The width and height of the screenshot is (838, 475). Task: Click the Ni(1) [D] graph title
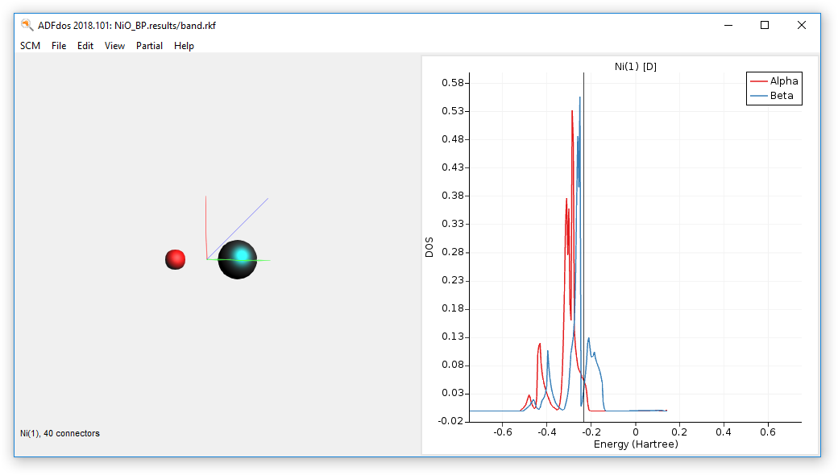pos(635,67)
